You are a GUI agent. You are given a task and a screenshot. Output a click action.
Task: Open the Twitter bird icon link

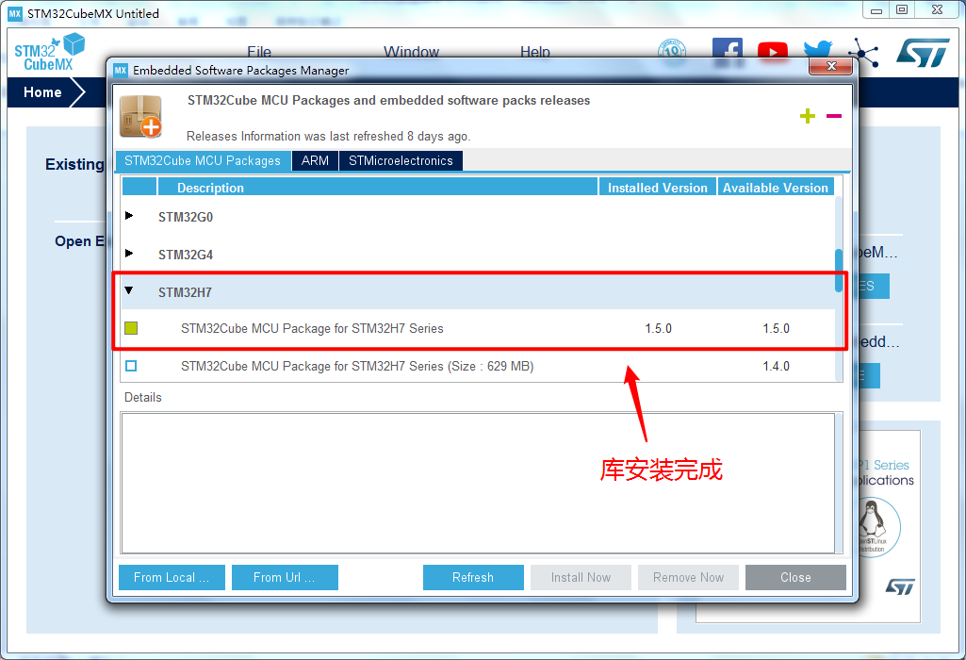point(817,52)
